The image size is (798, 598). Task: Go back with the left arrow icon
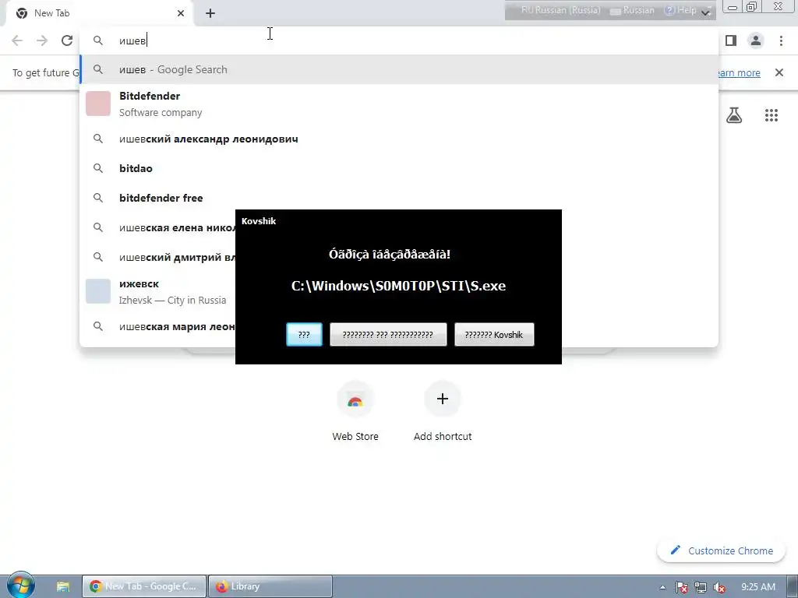(x=17, y=40)
